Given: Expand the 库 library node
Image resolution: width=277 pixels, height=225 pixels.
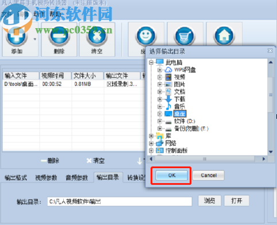Looking at the screenshot, I should point(151,136).
